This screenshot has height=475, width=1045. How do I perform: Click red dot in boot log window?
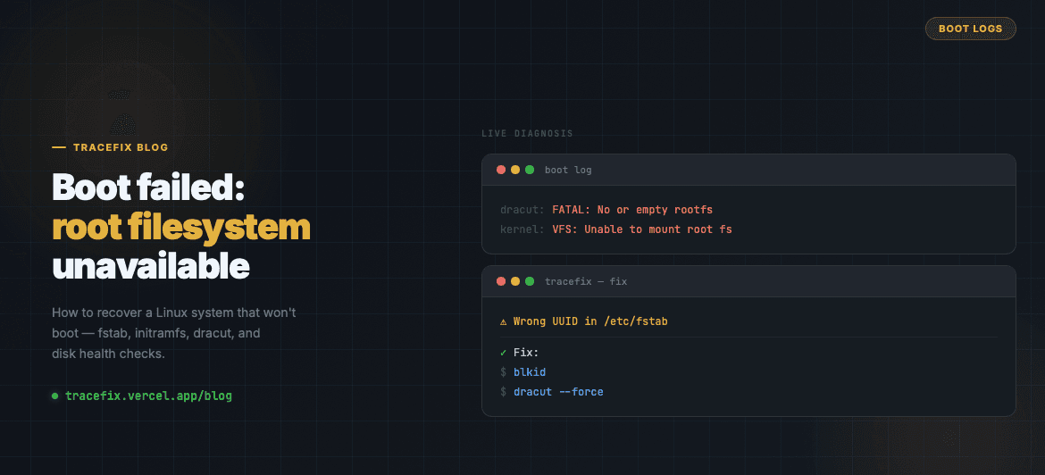tap(501, 170)
